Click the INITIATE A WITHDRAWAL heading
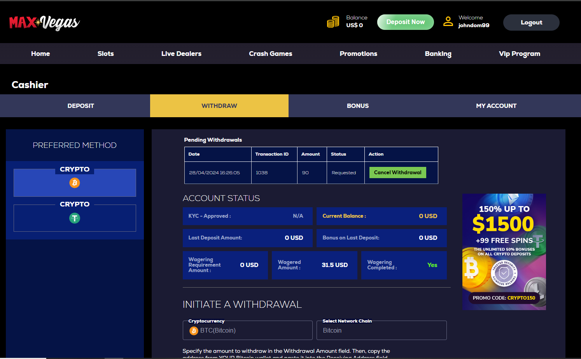The width and height of the screenshot is (581, 359). pyautogui.click(x=242, y=304)
